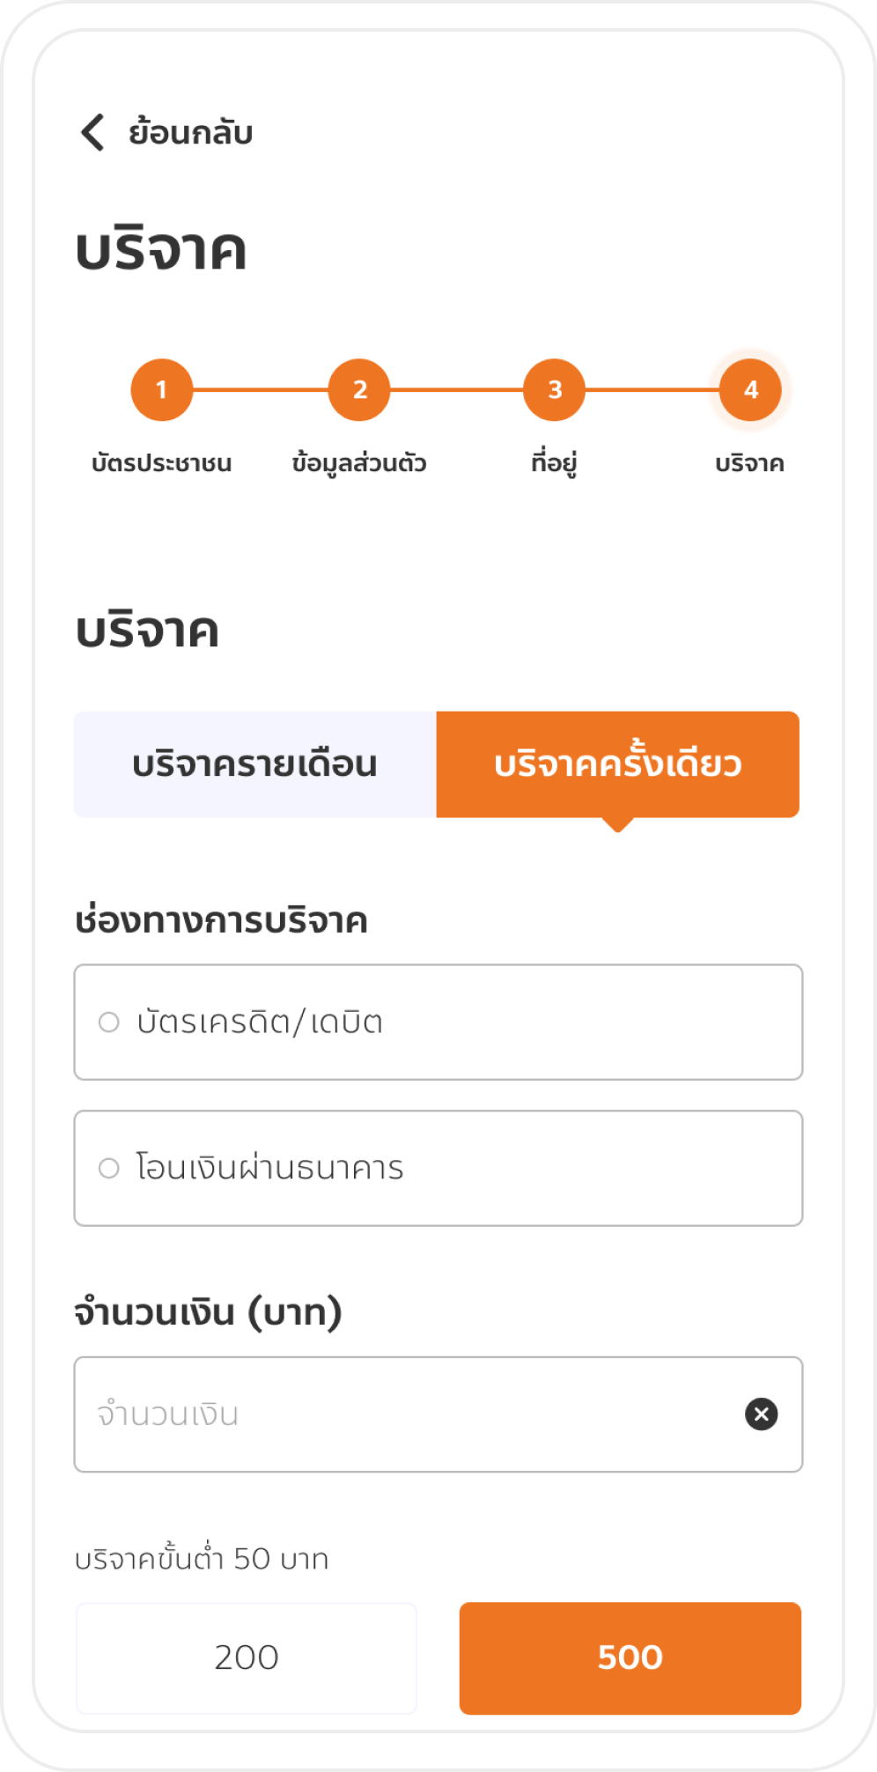Clear the amount field with X icon
Screen dimensions: 877x1772
(x=761, y=1414)
